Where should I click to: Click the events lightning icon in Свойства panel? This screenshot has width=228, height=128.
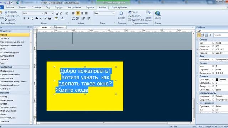(210, 35)
